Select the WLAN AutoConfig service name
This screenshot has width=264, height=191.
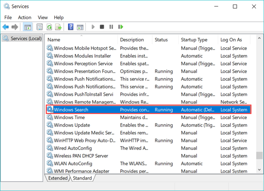pos(73,164)
